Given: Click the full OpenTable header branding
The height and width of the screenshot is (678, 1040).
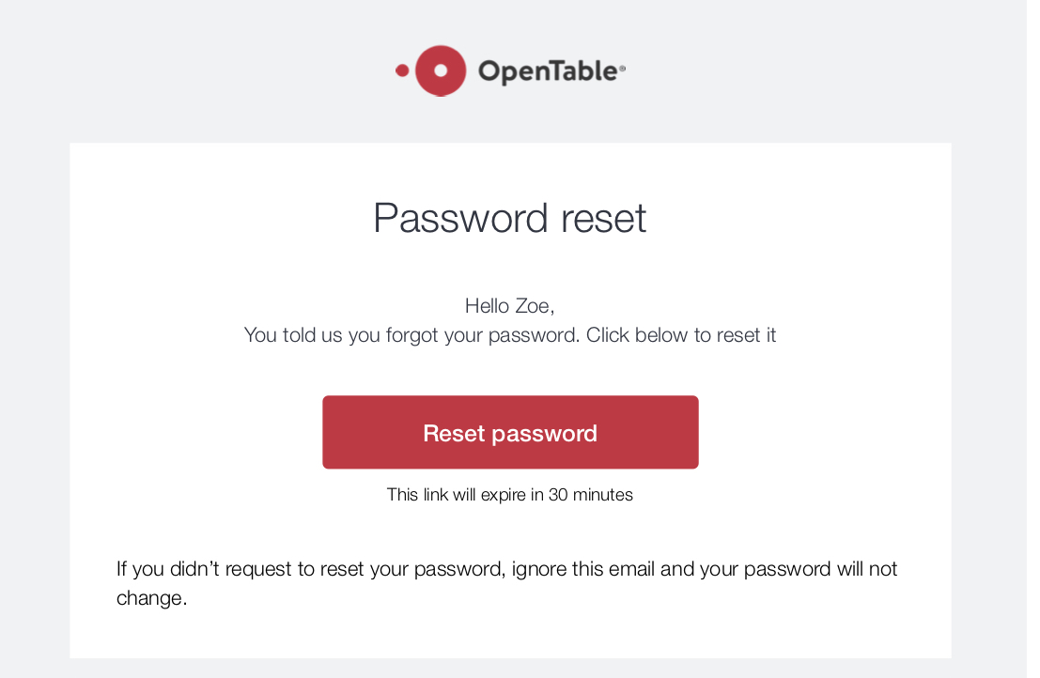Looking at the screenshot, I should [510, 69].
